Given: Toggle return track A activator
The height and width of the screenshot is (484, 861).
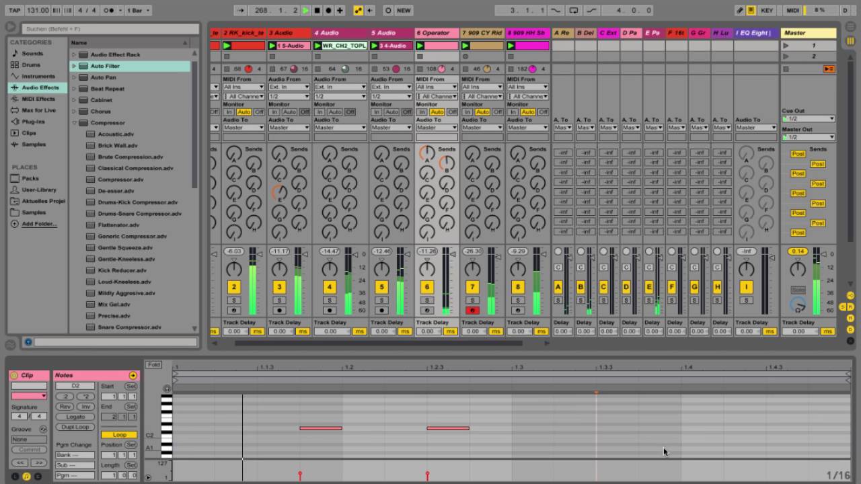Looking at the screenshot, I should 558,287.
